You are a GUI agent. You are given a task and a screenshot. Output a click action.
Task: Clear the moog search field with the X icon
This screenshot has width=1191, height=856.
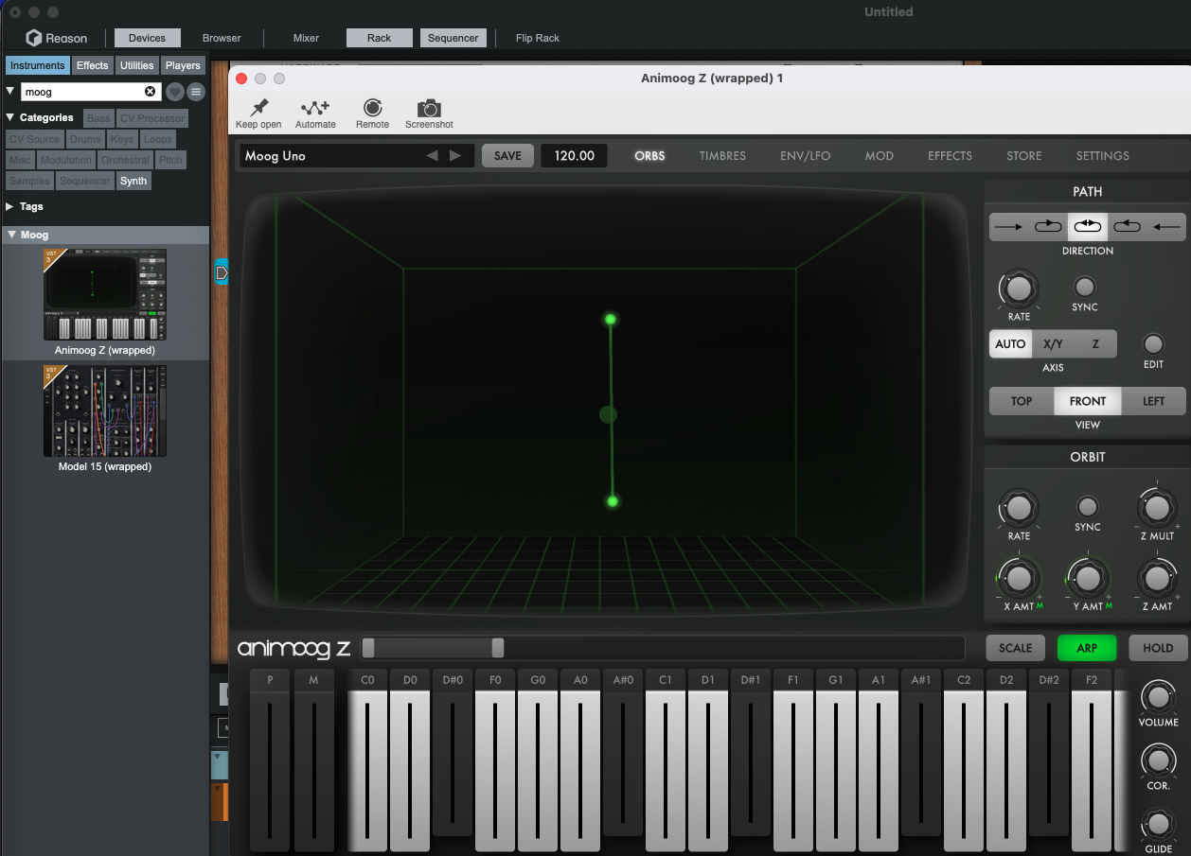click(x=150, y=91)
